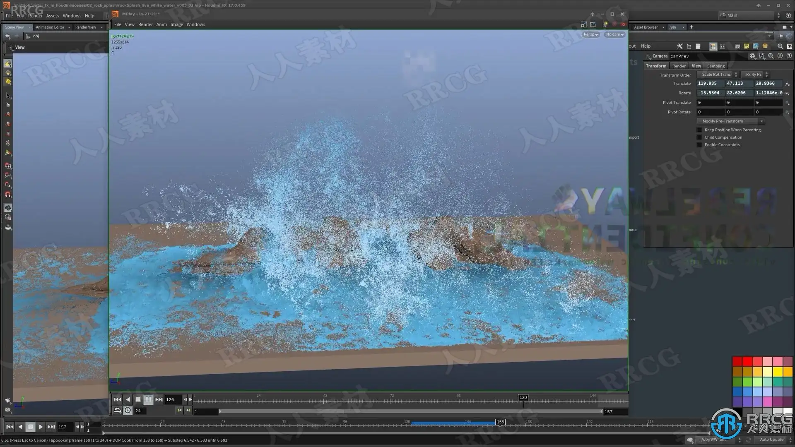Toggle Enable Constraints checkbox
Viewport: 795px width, 447px height.
[700, 145]
